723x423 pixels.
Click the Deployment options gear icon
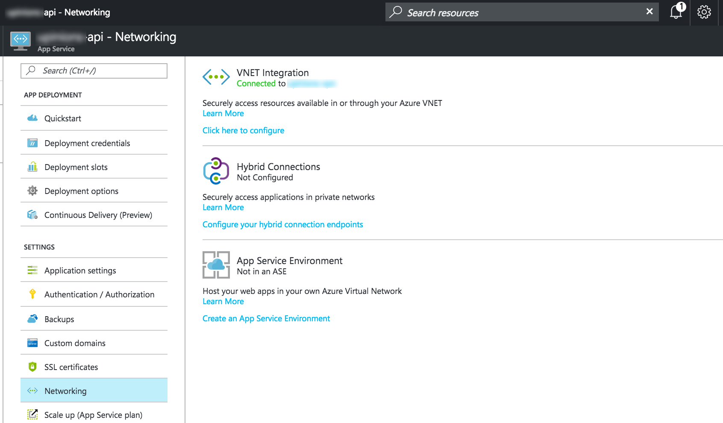[32, 191]
